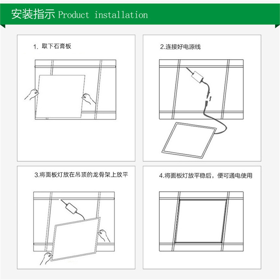Click the installed panel light in step 4

(x=201, y=221)
